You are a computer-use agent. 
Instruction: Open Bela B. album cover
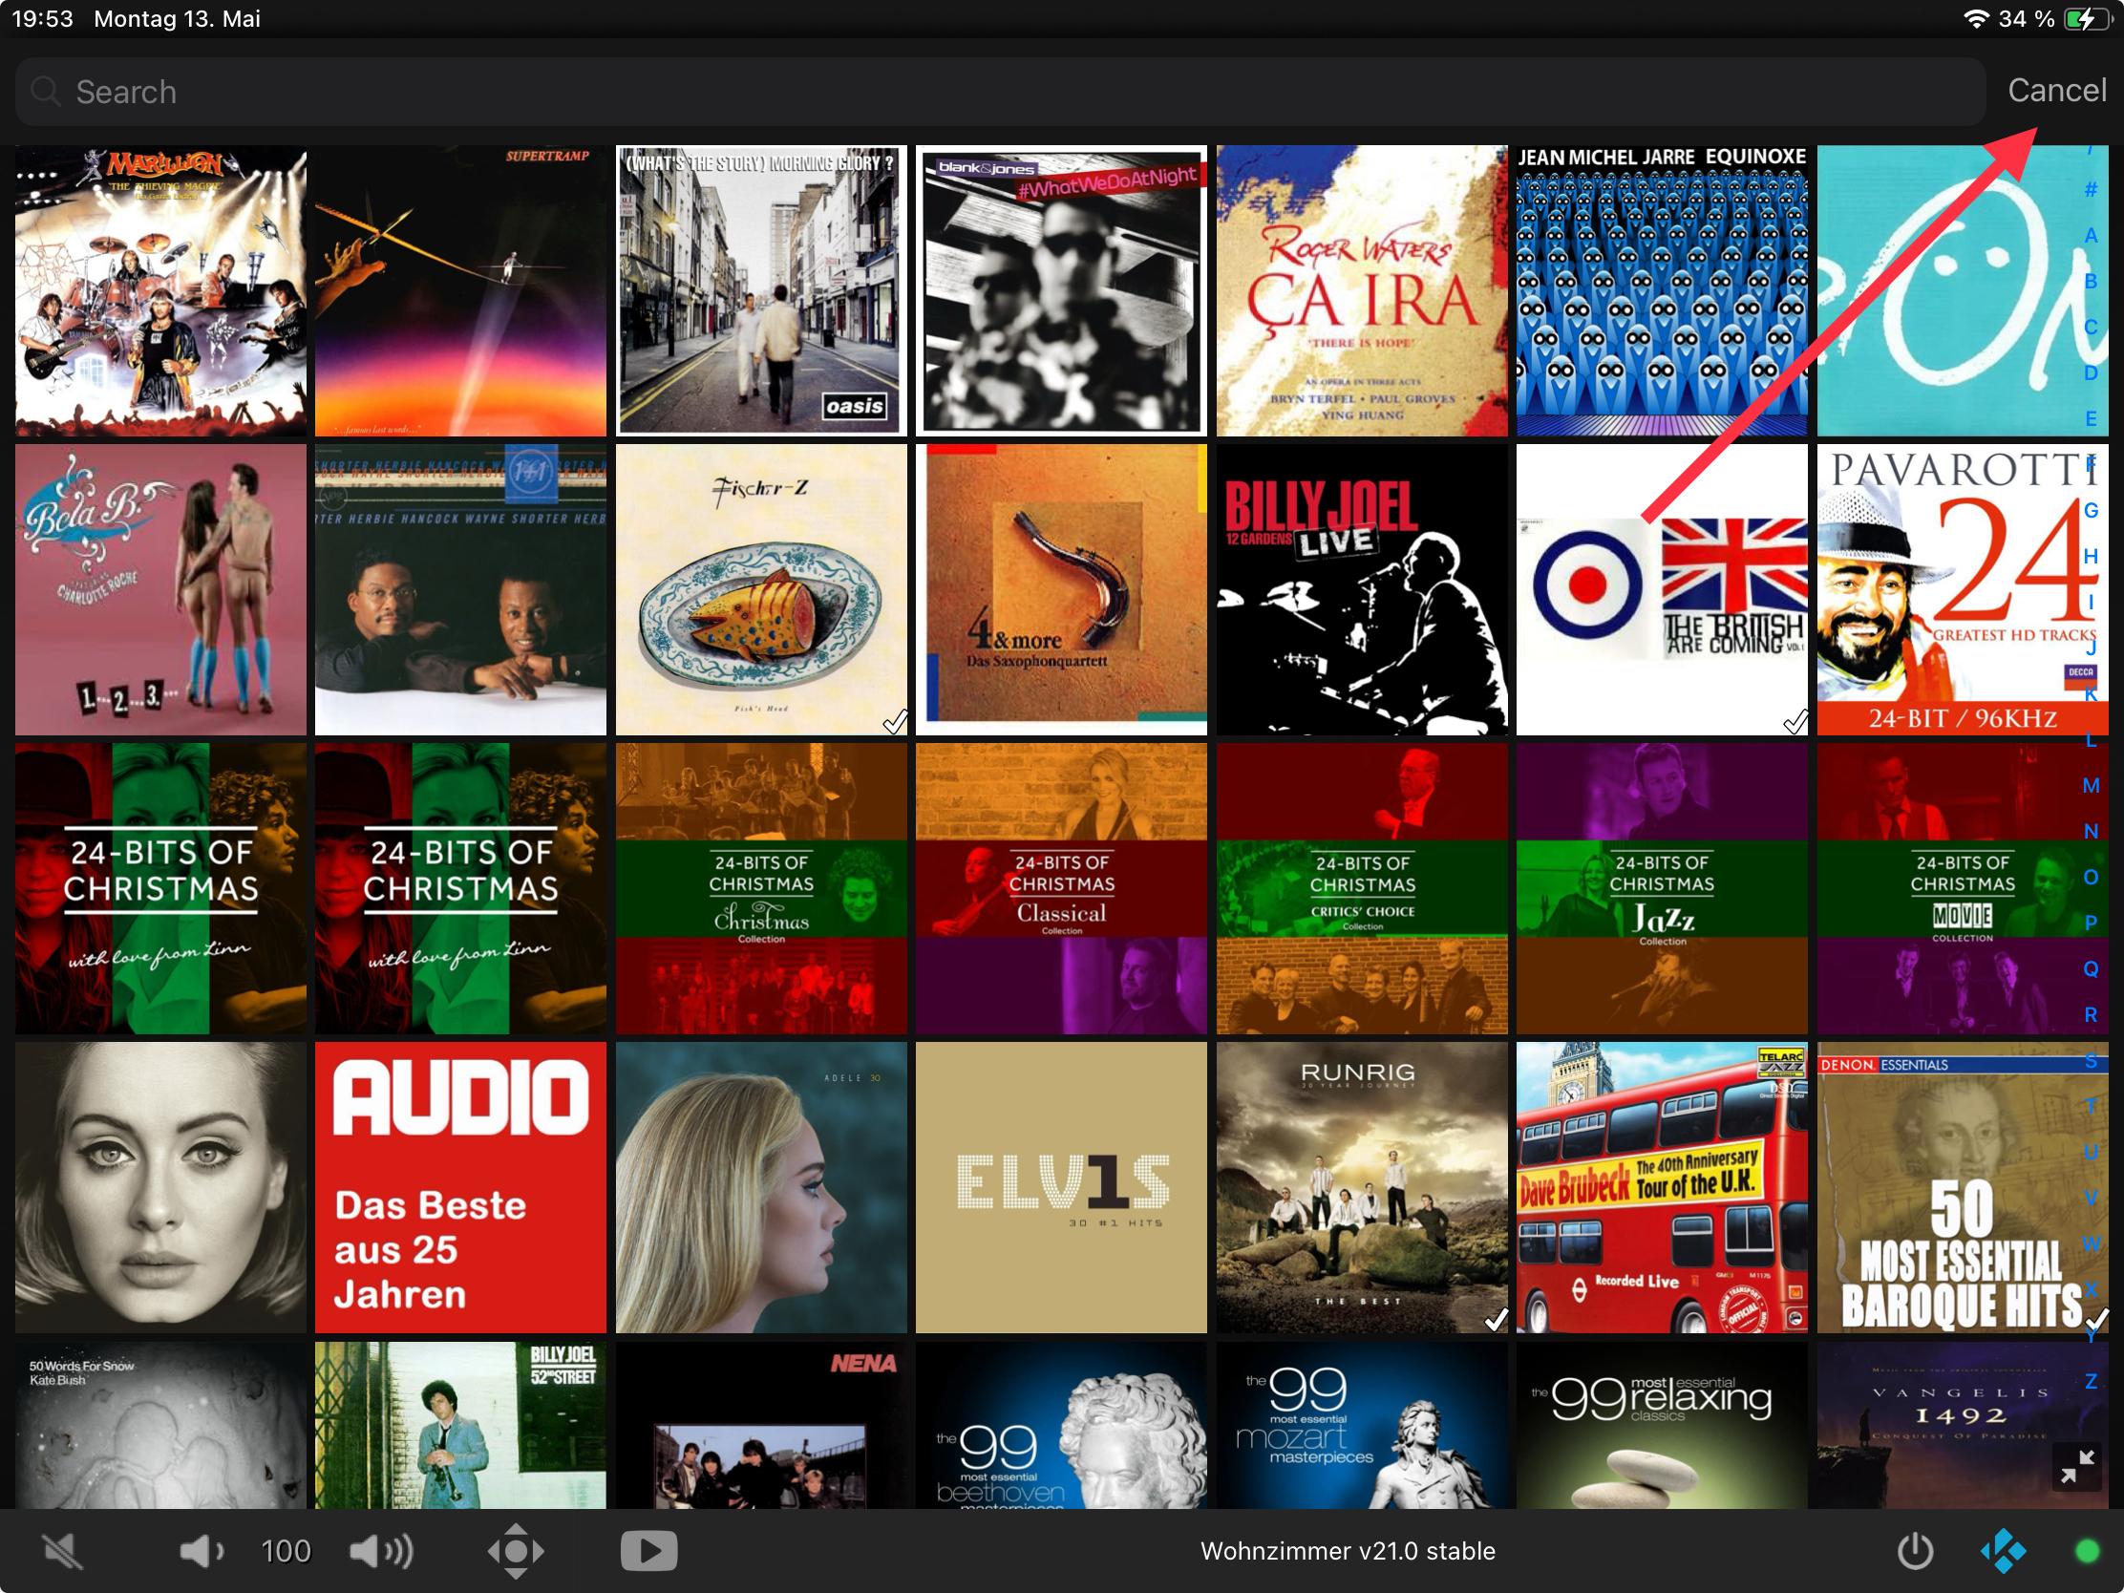160,589
